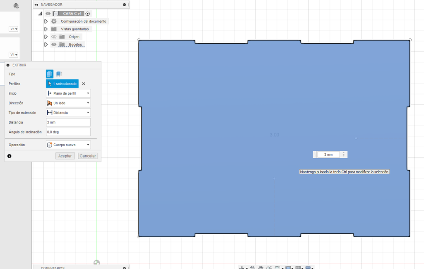The width and height of the screenshot is (424, 269).
Task: Open Operación Cuerpo nuevo dropdown
Action: point(68,145)
